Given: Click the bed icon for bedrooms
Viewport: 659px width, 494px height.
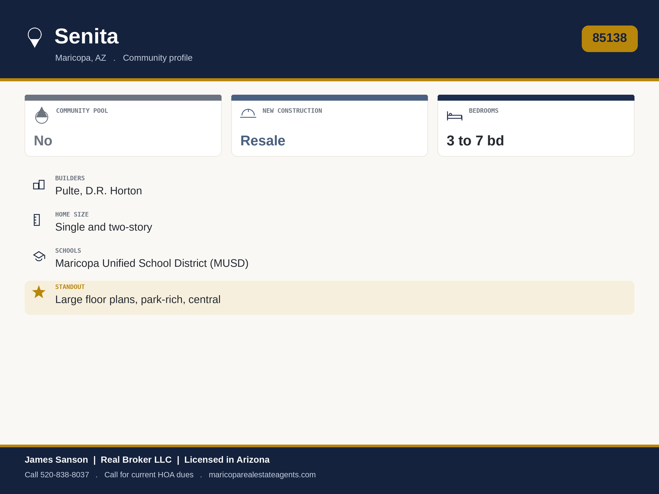Looking at the screenshot, I should click(455, 116).
